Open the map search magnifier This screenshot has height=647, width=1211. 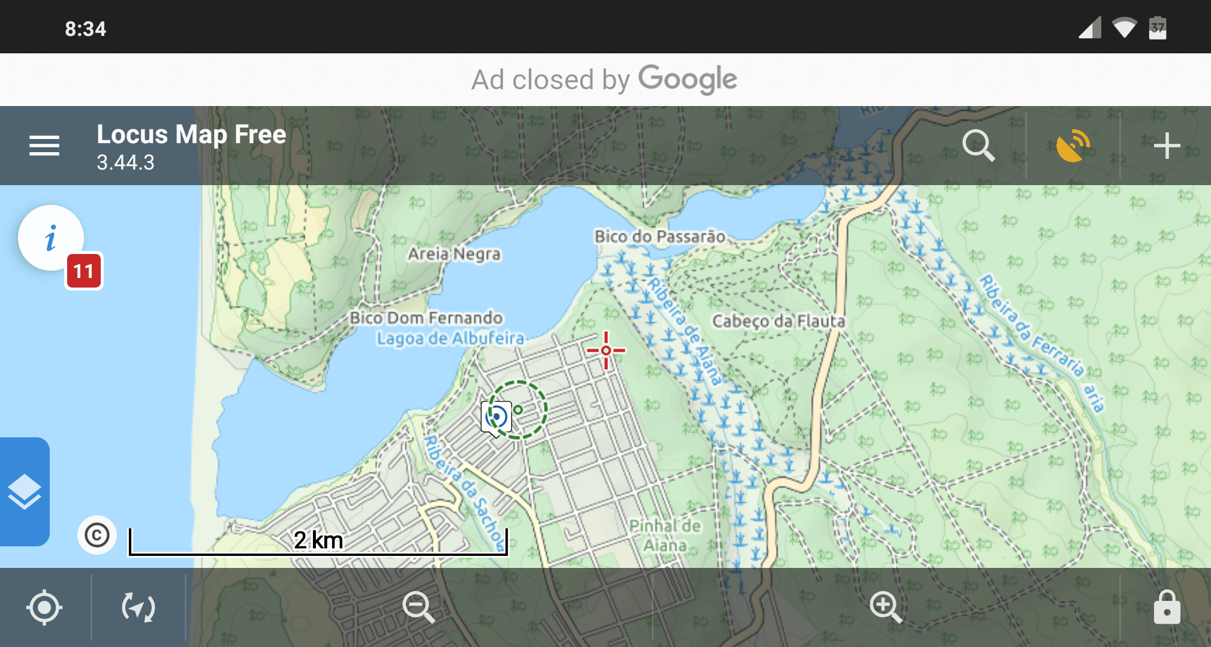click(x=978, y=146)
